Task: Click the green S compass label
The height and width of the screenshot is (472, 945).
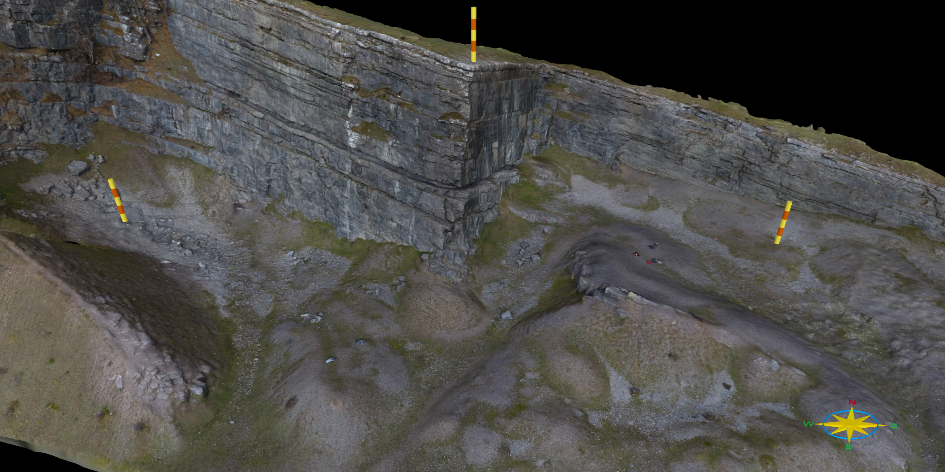Action: pos(849,447)
